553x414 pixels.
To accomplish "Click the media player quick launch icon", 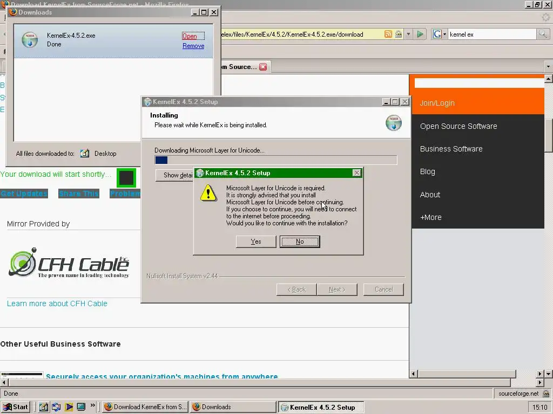I will tap(69, 407).
